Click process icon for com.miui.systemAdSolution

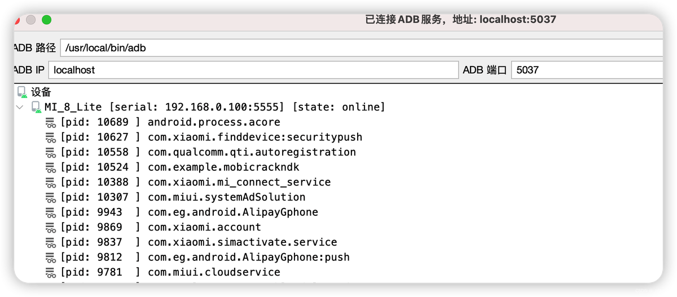click(51, 197)
